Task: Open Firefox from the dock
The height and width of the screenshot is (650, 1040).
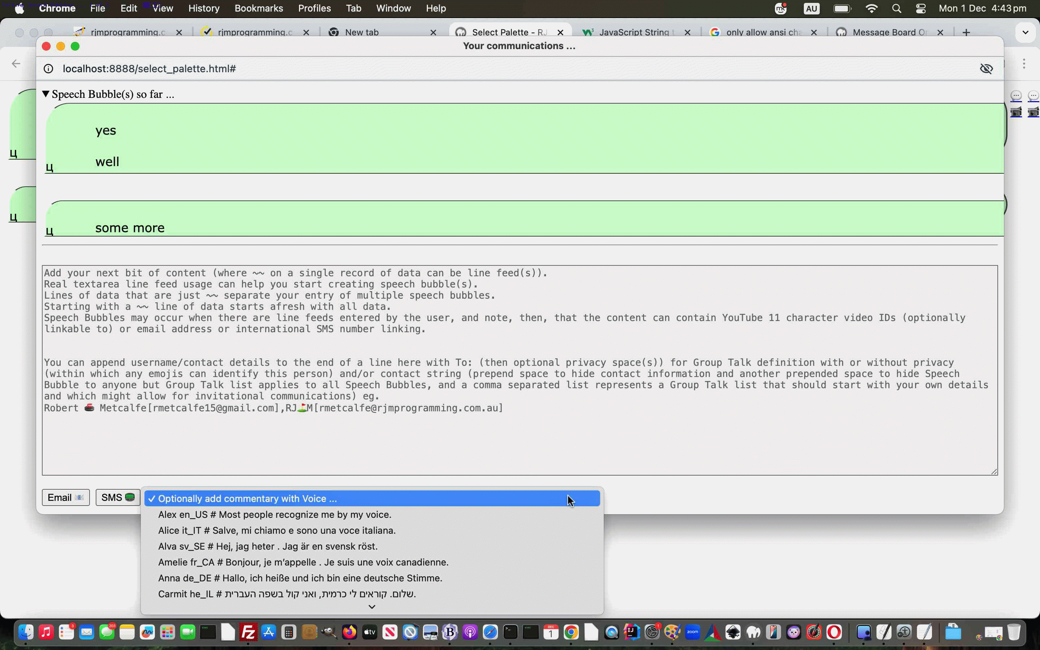Action: pos(350,632)
